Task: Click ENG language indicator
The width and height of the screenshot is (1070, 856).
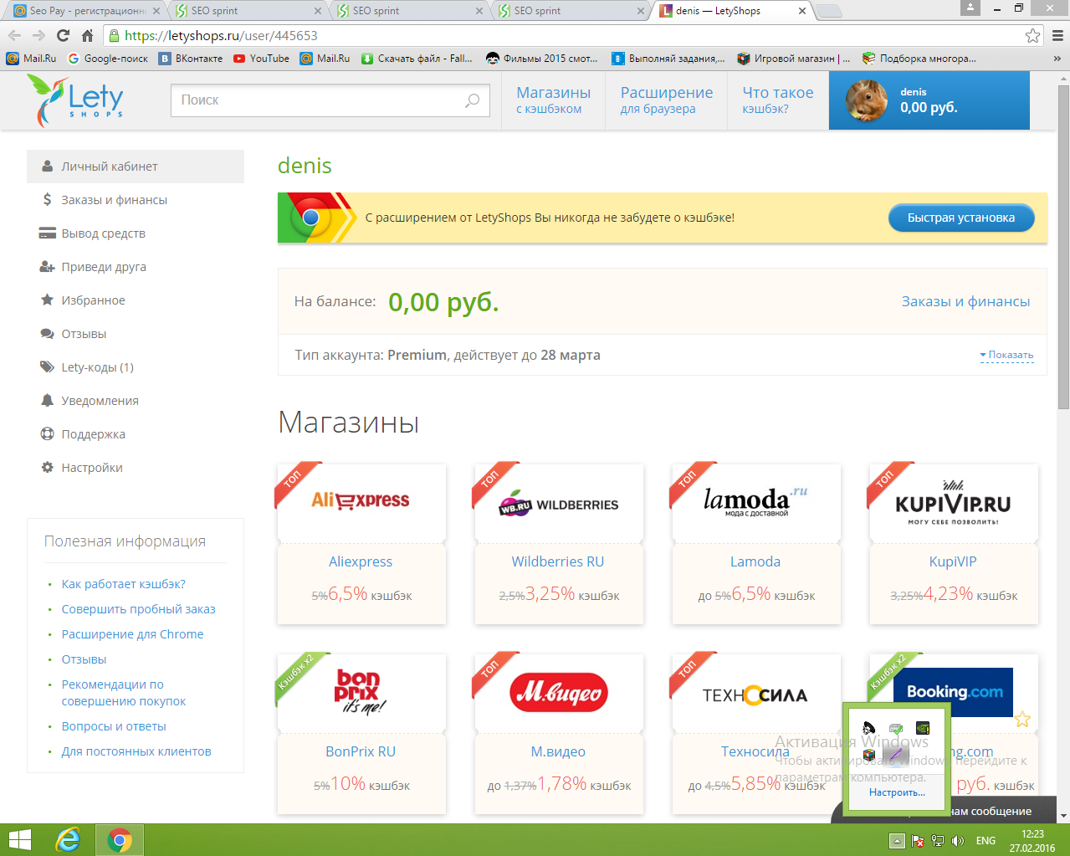Action: pyautogui.click(x=986, y=841)
